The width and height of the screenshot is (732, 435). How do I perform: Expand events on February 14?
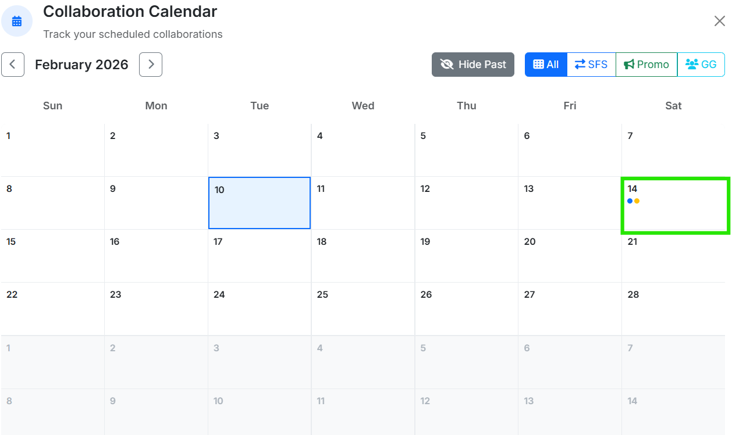point(675,206)
